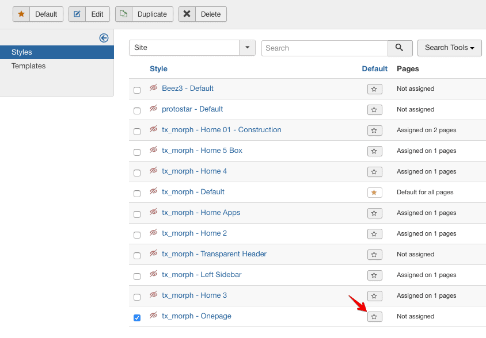486x338 pixels.
Task: Click the orange star Default toolbar icon
Action: click(21, 14)
